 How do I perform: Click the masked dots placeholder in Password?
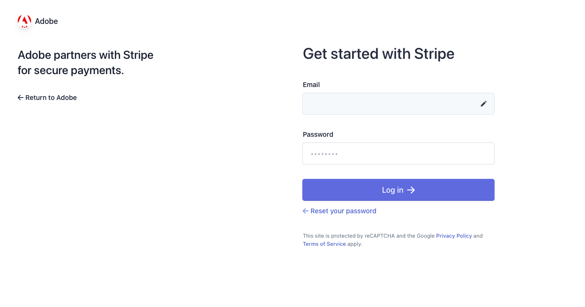(x=324, y=154)
